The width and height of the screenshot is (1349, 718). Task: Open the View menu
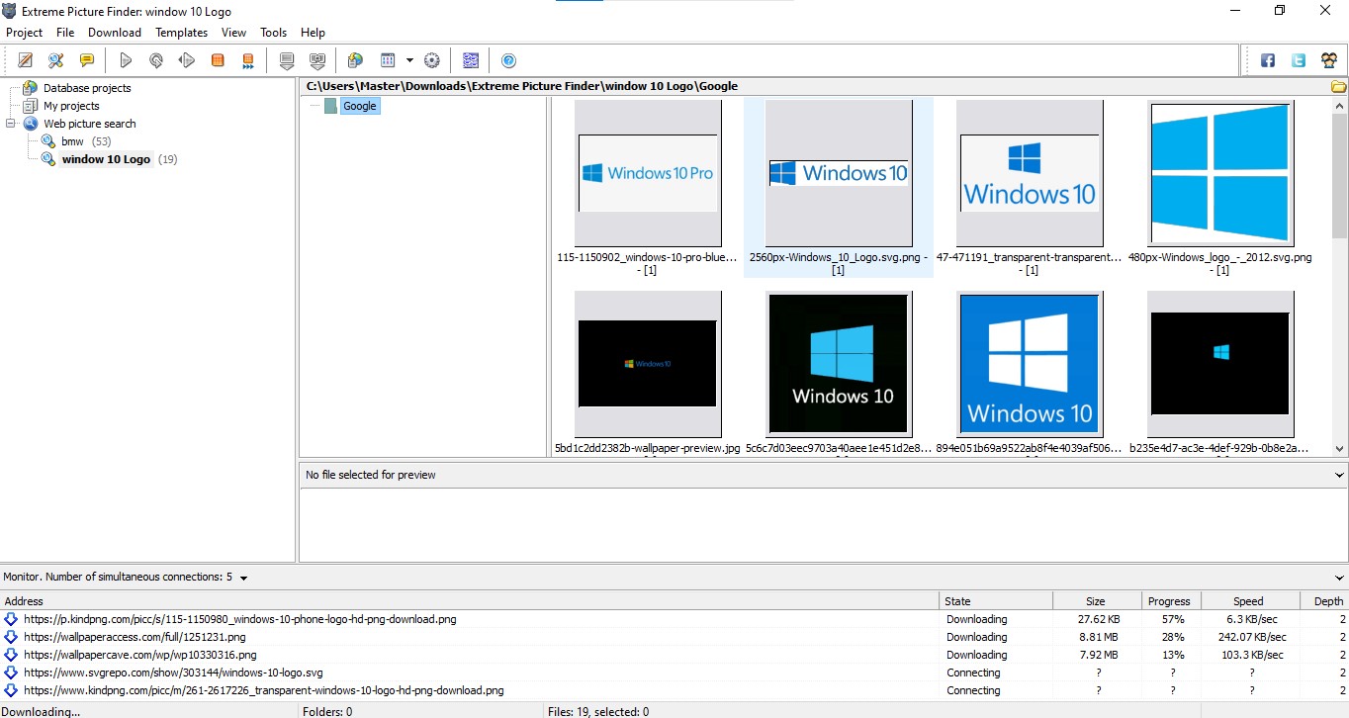[234, 33]
